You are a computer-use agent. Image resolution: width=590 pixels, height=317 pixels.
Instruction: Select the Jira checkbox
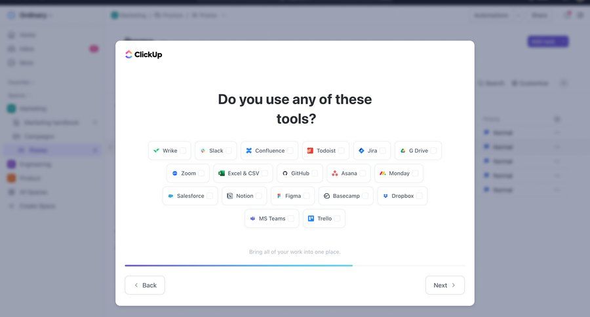[383, 151]
